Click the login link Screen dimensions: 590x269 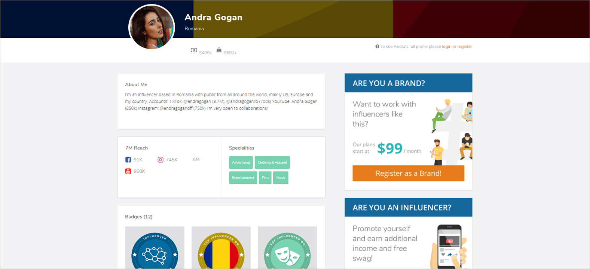(446, 47)
